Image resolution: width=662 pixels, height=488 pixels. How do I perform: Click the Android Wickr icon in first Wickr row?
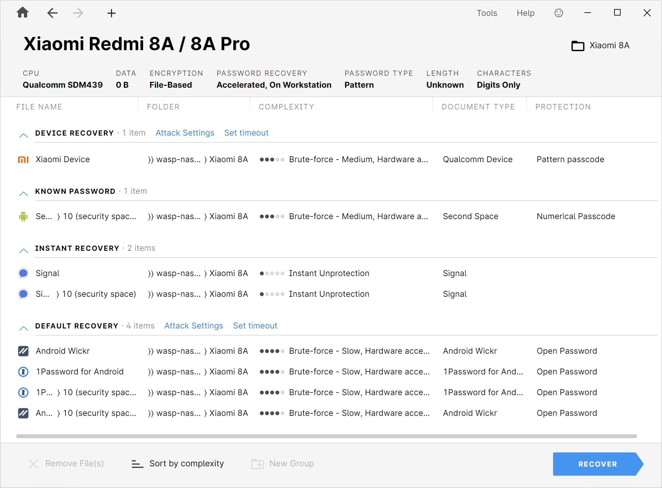click(23, 351)
